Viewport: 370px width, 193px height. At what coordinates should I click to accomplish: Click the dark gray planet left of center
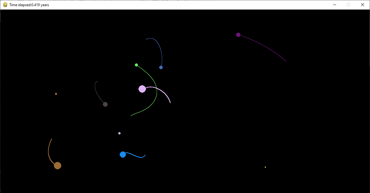pyautogui.click(x=105, y=104)
